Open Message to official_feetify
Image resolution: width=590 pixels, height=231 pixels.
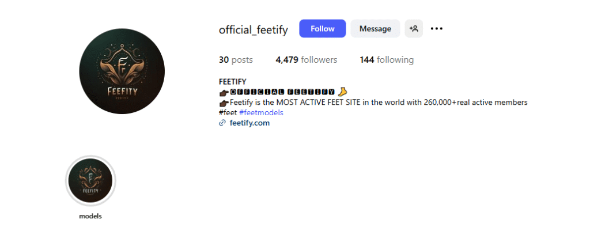pyautogui.click(x=375, y=28)
